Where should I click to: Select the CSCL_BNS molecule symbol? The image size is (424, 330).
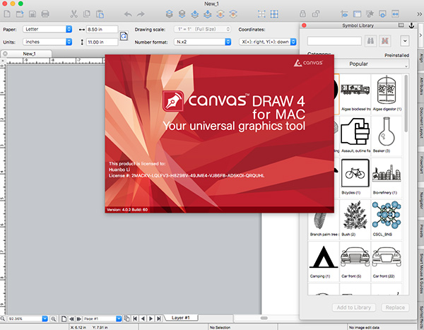387,219
